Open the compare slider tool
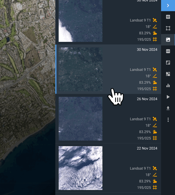 tap(168, 17)
